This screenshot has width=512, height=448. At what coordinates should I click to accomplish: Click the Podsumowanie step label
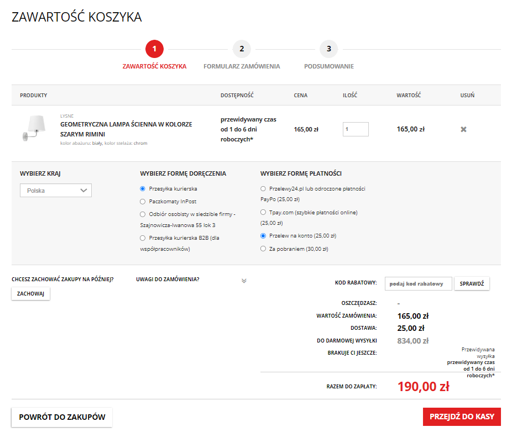tap(329, 66)
